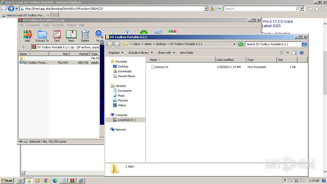Open IE search provider dropdown arrow
Screen dimensions: 327x184
coord(302,8)
